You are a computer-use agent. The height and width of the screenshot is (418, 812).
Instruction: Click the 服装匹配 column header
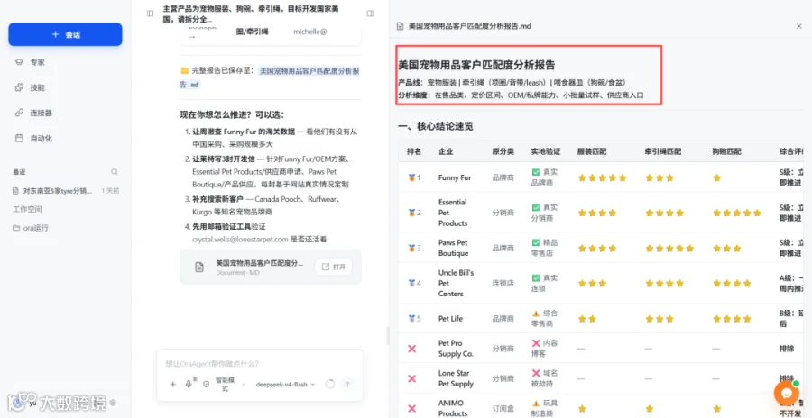point(592,151)
